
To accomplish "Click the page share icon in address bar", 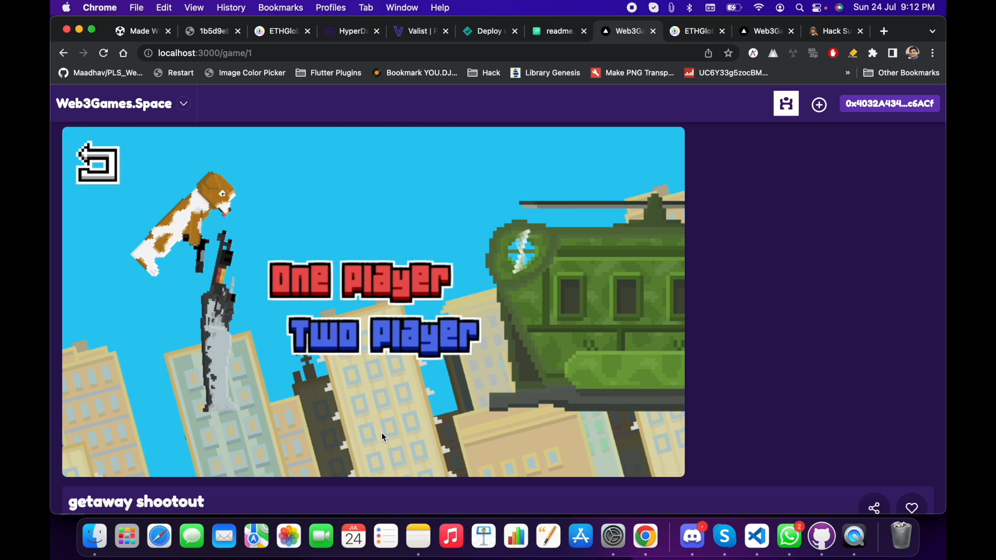I will tap(709, 53).
